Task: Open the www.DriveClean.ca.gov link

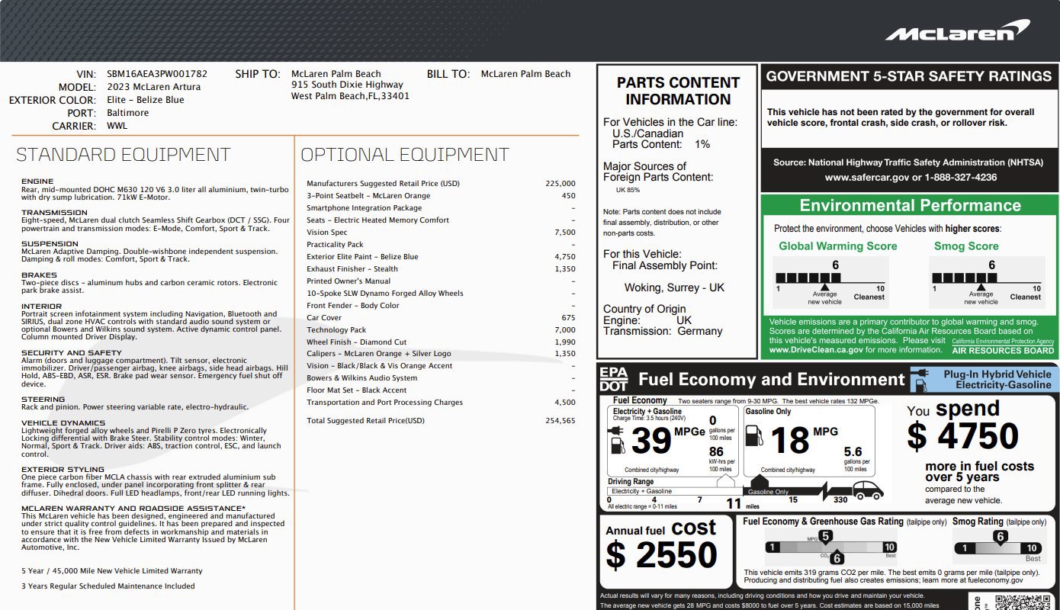Action: coord(816,350)
